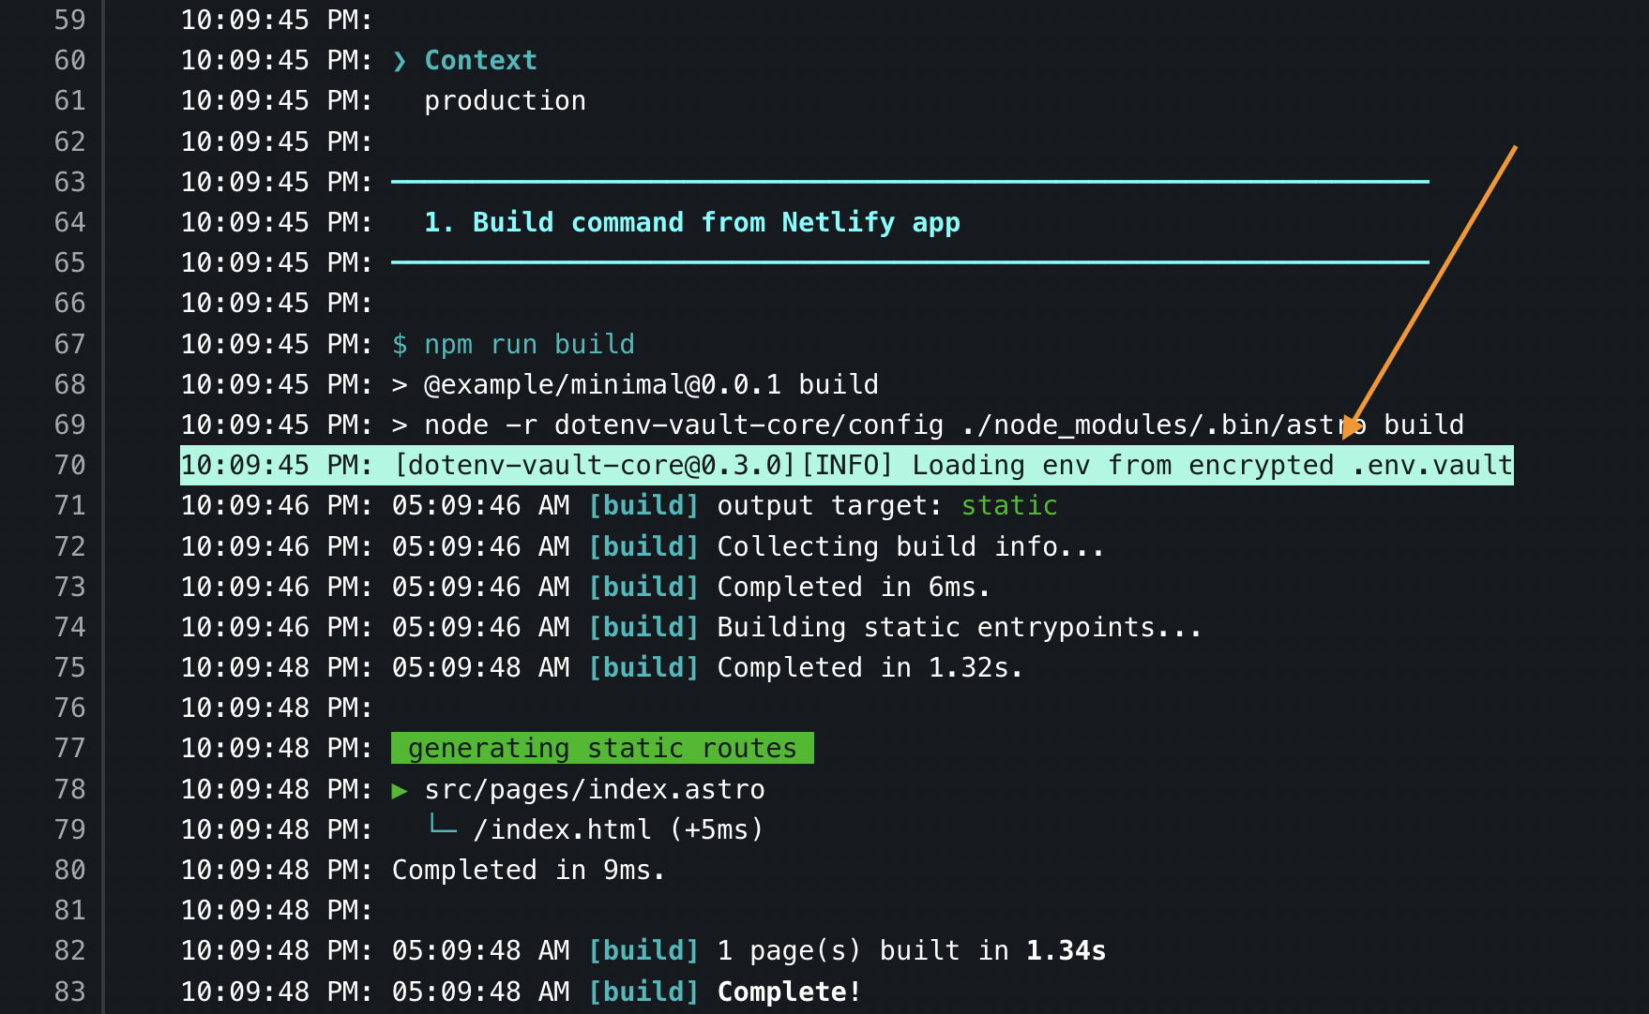Click the 'Complete!' text on line 83
The height and width of the screenshot is (1014, 1649).
coord(789,992)
